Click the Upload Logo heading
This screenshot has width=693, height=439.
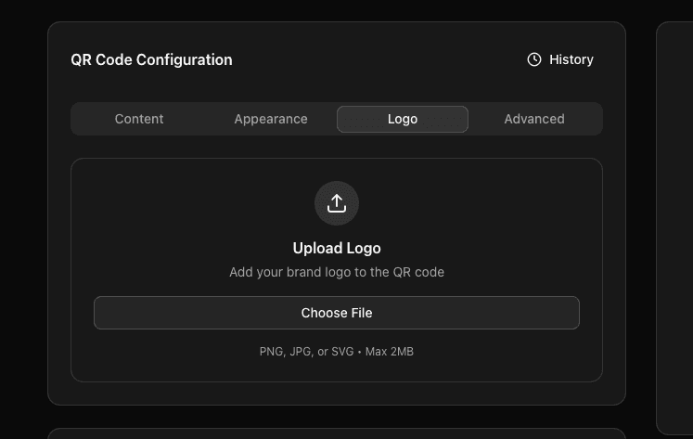[337, 248]
